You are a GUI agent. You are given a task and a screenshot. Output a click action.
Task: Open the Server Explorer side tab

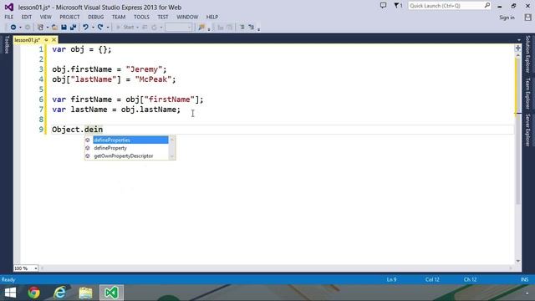click(x=527, y=130)
